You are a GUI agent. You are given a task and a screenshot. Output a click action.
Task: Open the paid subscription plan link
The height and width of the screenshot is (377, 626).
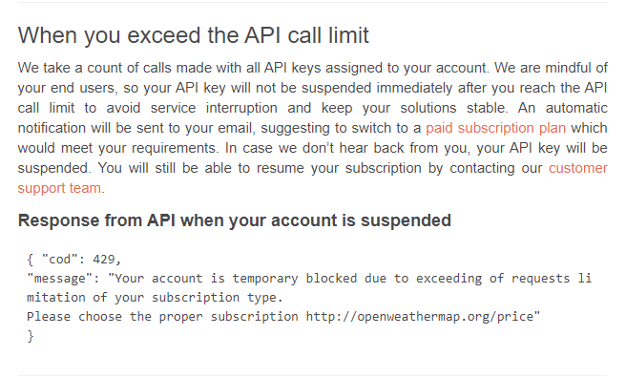[495, 128]
